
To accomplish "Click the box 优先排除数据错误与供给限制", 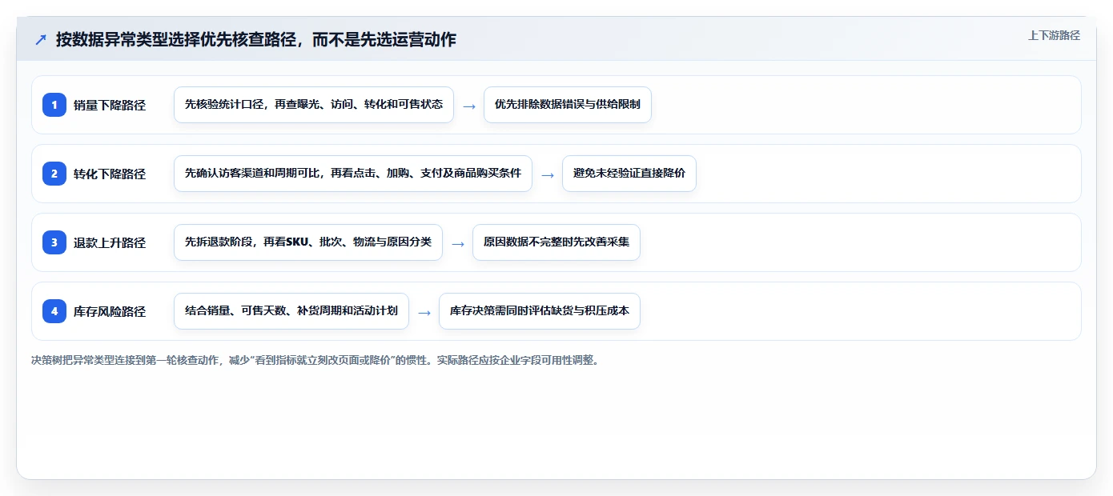I will (x=568, y=105).
